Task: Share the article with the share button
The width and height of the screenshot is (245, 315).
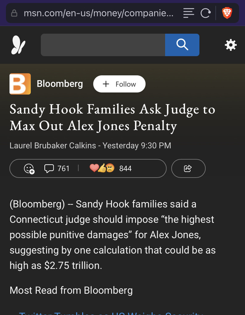Action: pos(188,168)
